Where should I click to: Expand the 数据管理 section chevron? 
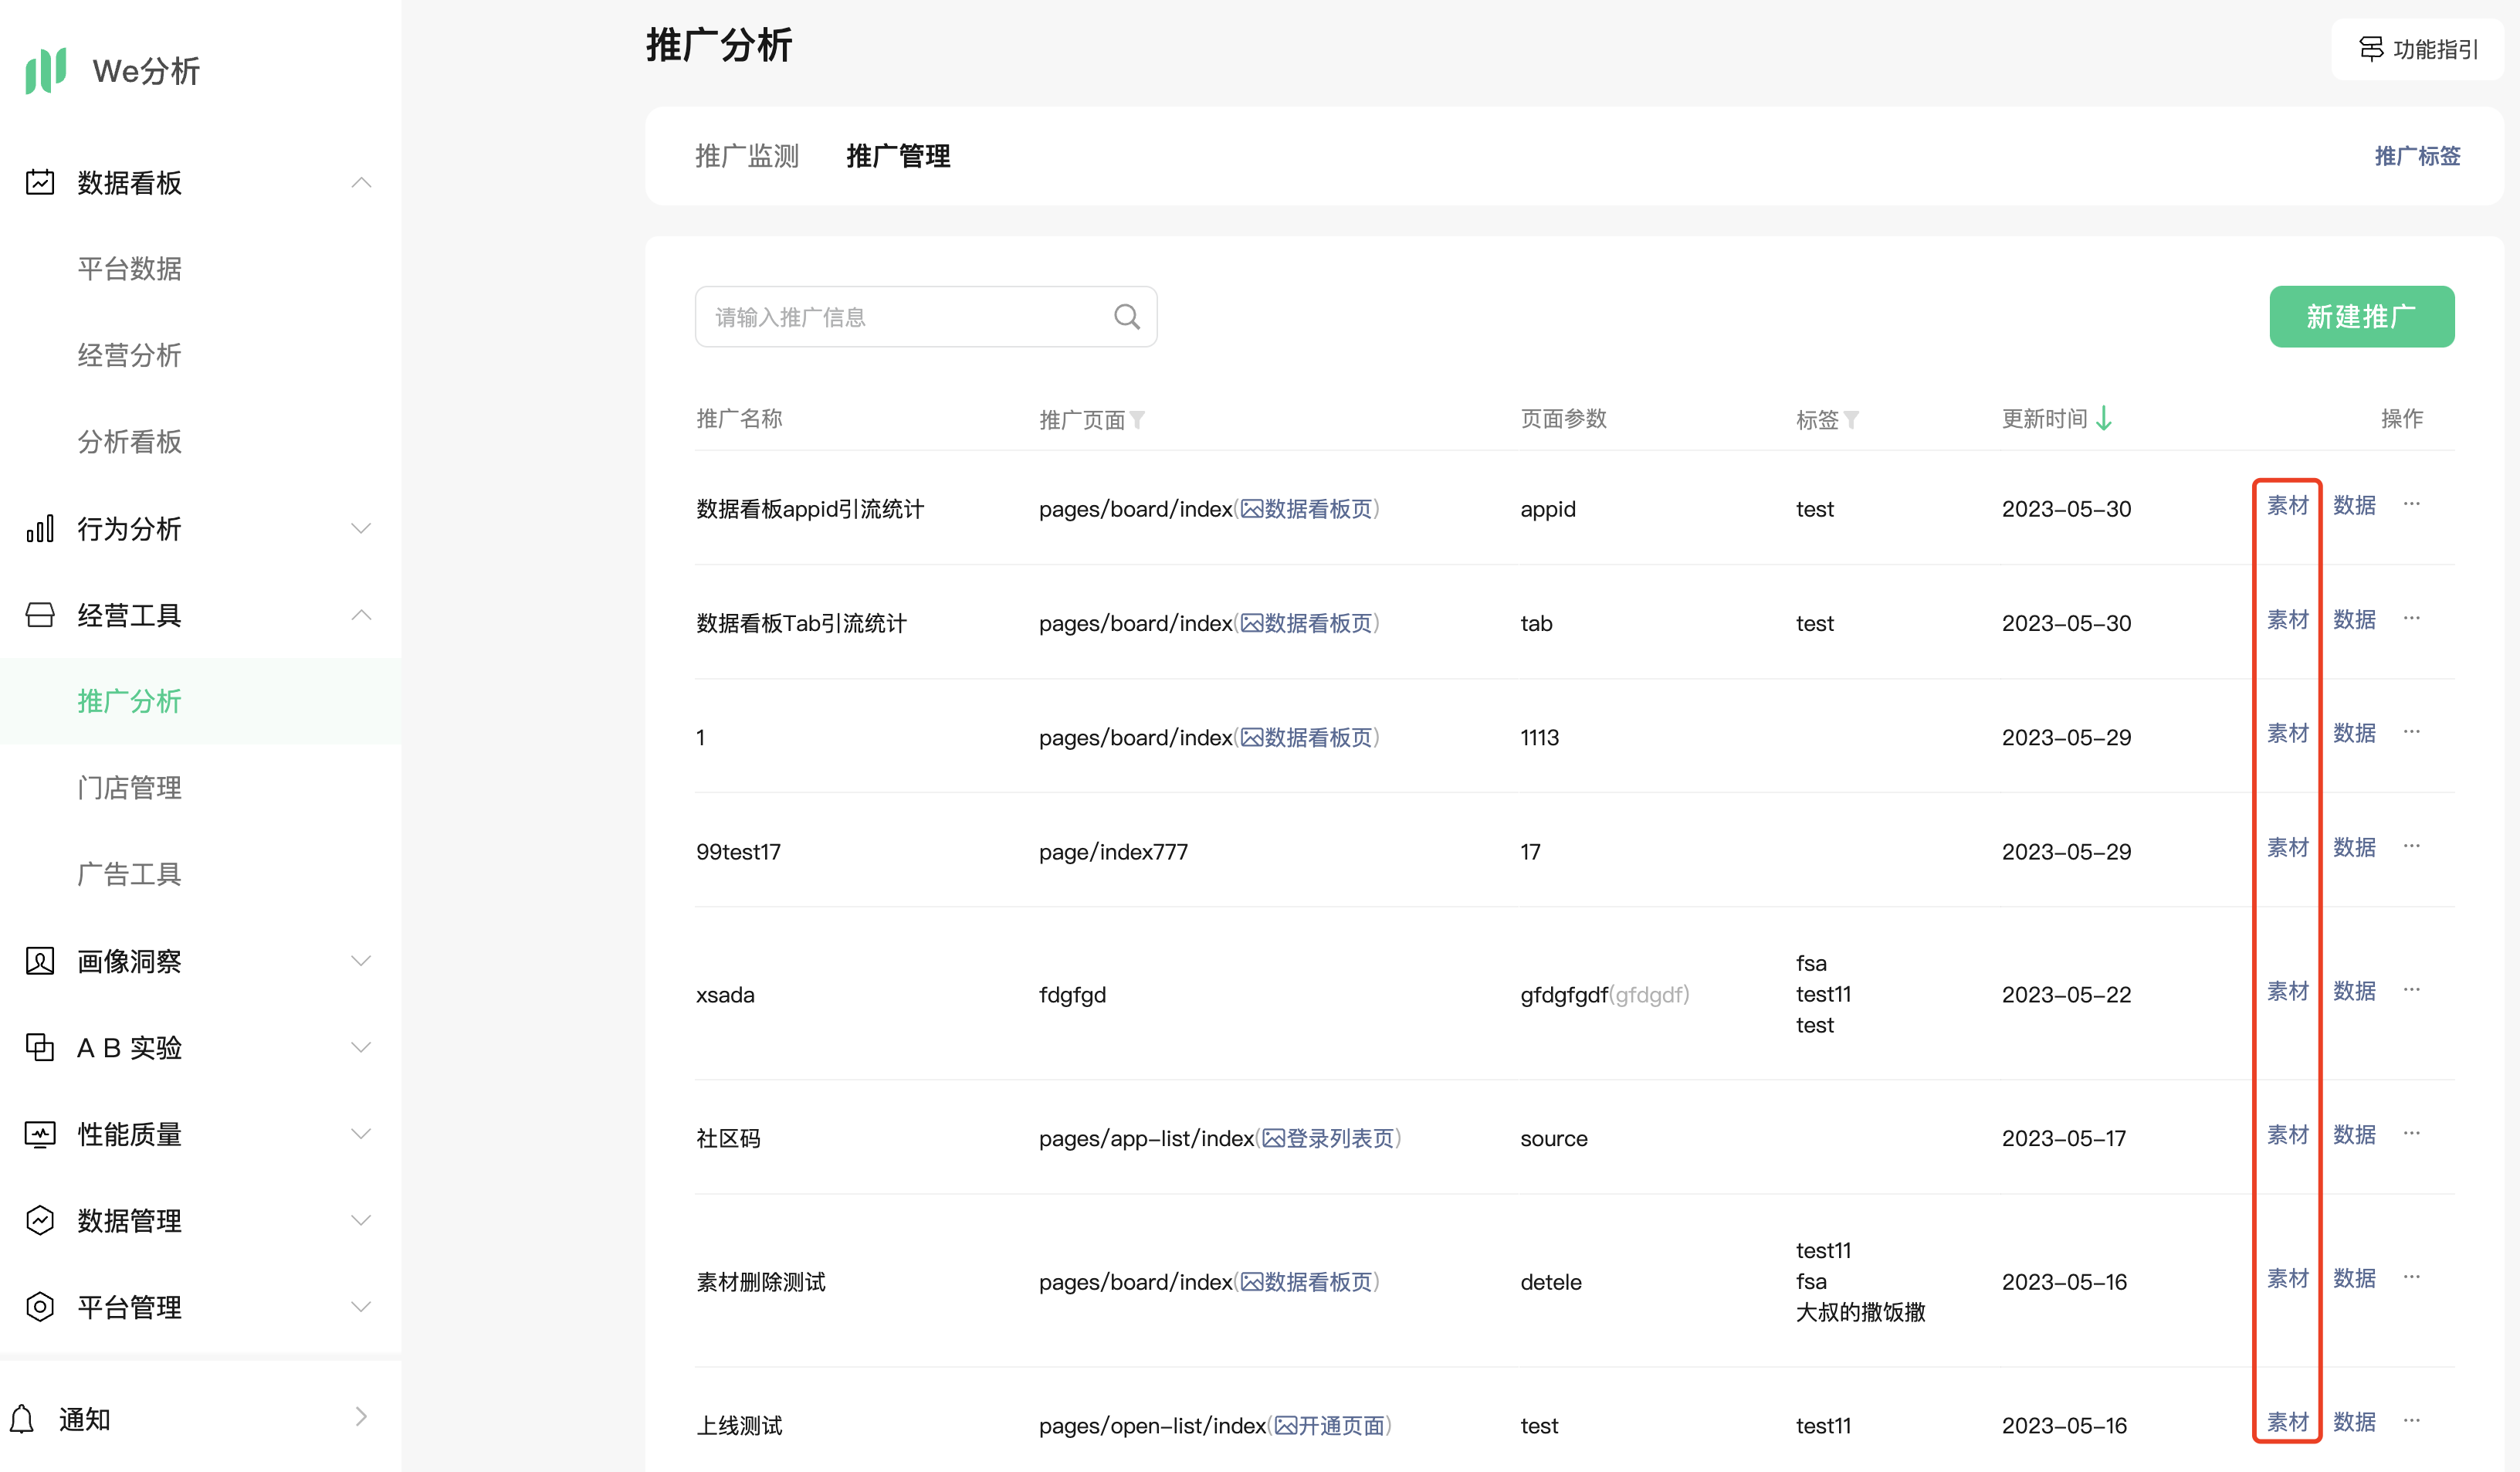(x=362, y=1220)
